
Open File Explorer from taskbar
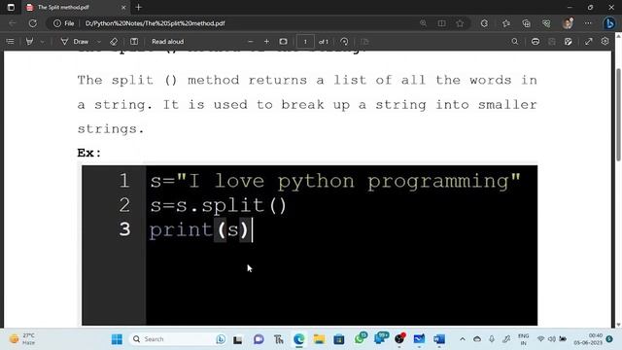[x=319, y=339]
